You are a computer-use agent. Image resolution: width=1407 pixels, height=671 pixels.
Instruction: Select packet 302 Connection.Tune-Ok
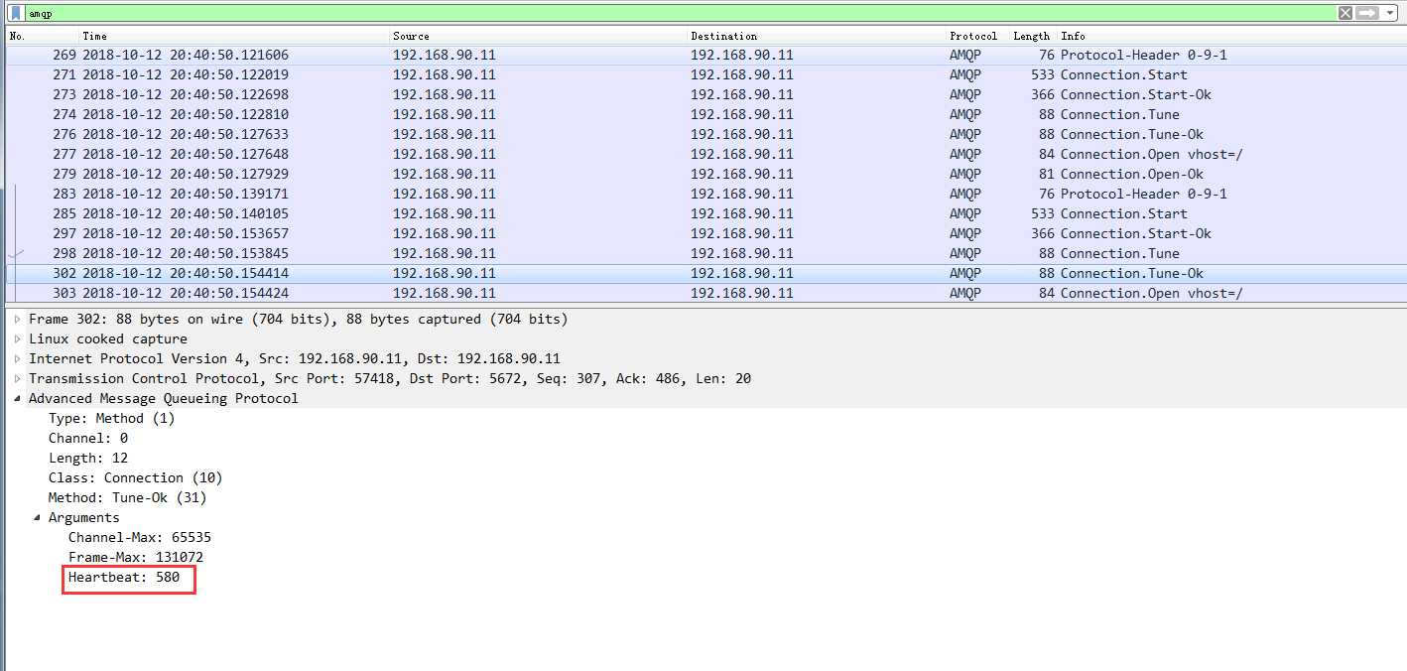coord(705,273)
